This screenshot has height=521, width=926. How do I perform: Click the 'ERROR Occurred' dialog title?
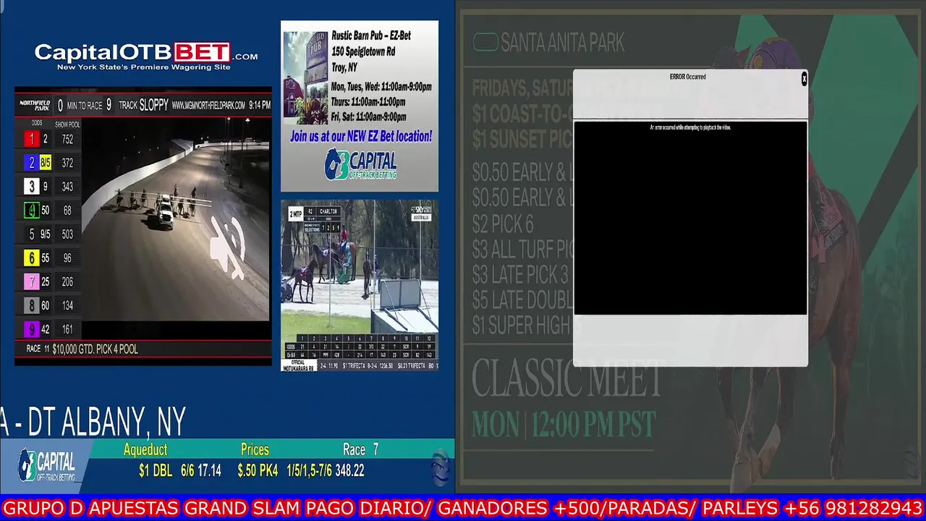tap(687, 77)
